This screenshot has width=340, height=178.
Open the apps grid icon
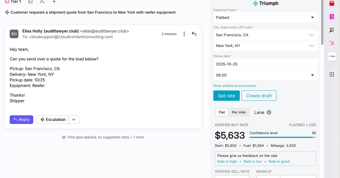[332, 75]
